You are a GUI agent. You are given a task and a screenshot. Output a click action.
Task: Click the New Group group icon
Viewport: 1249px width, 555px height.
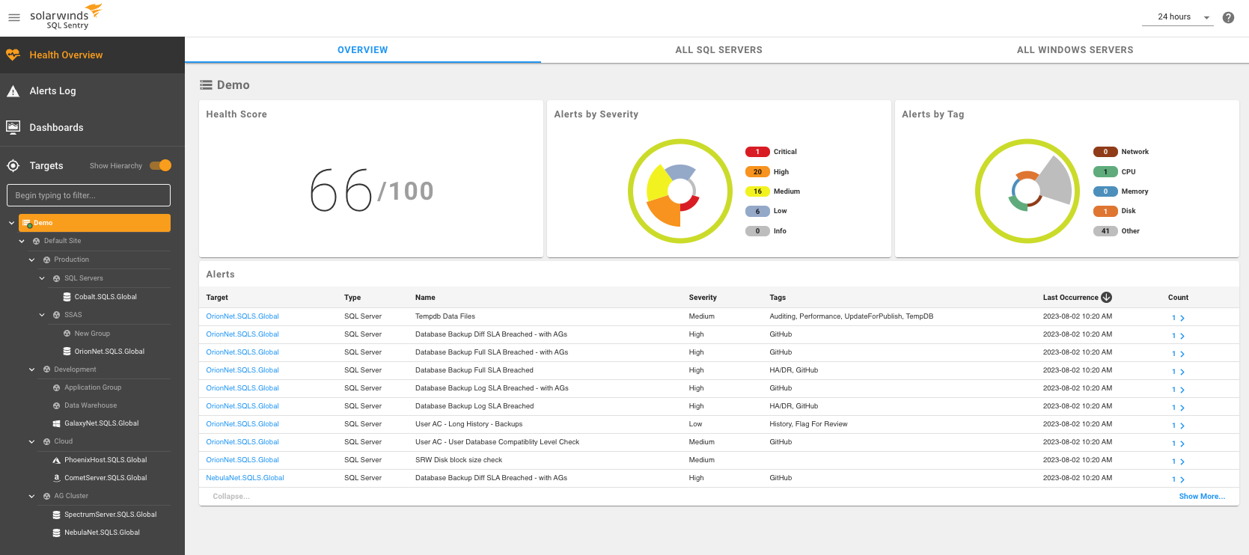(67, 334)
